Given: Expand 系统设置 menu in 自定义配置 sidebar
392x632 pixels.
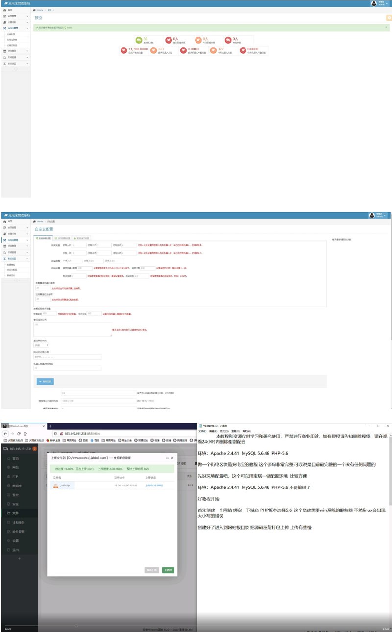Looking at the screenshot, I should click(x=15, y=258).
